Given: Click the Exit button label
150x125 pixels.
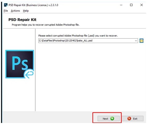Looking at the screenshot, I should pos(135,119).
